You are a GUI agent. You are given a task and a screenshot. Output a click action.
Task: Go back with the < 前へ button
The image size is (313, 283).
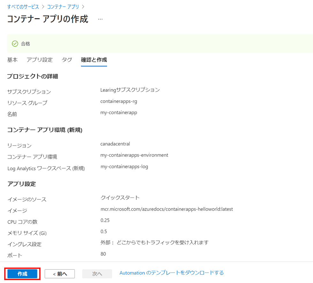point(60,274)
